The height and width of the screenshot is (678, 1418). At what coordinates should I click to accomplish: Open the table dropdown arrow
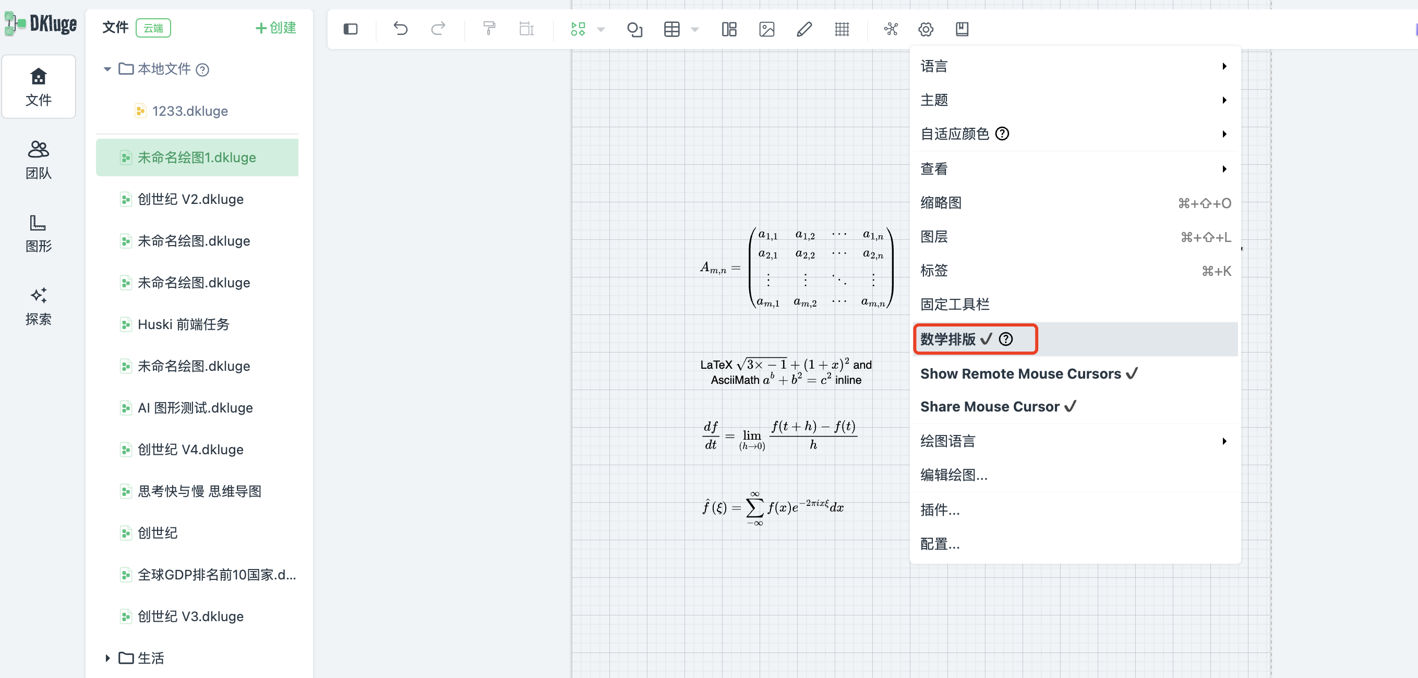[695, 29]
